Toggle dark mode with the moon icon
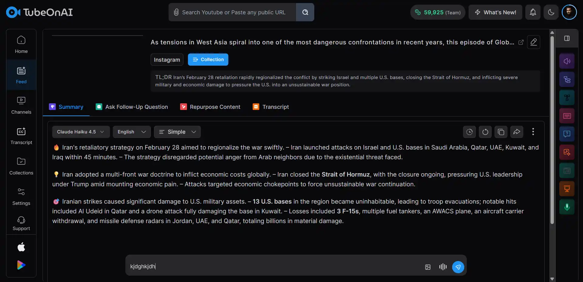Viewport: 583px width, 282px height. click(551, 12)
